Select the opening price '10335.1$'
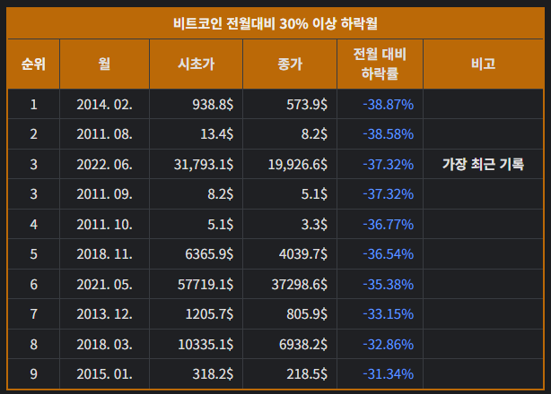The image size is (551, 394). [x=206, y=344]
